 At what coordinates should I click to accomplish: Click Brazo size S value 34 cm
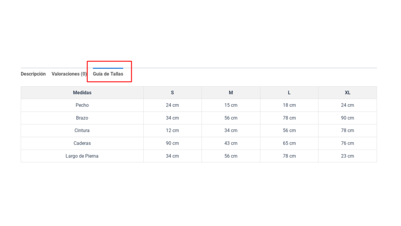172,118
